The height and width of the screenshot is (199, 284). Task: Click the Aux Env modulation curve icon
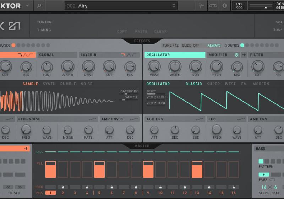pyautogui.click(x=200, y=119)
